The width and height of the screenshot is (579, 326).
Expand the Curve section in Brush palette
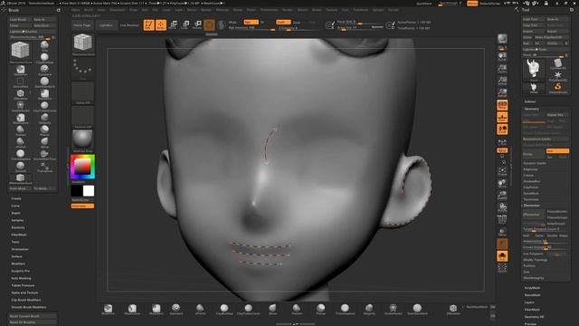(x=15, y=206)
